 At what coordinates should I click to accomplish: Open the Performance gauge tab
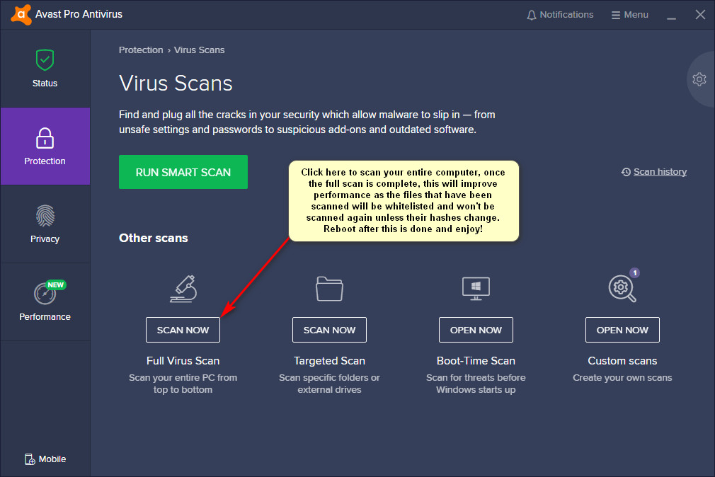(x=45, y=301)
